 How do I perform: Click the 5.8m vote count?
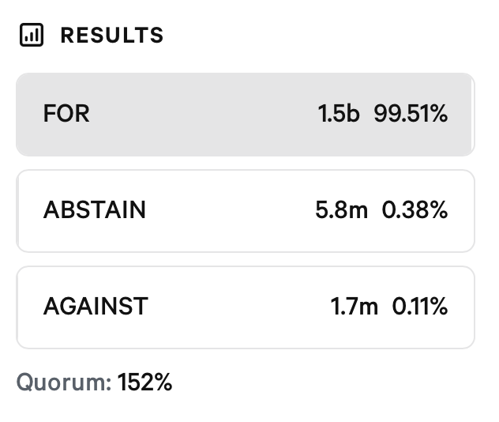341,210
